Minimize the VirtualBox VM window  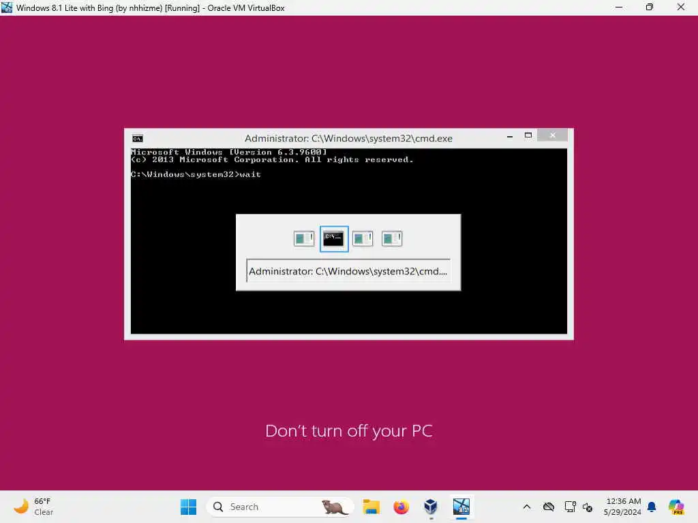pos(619,7)
